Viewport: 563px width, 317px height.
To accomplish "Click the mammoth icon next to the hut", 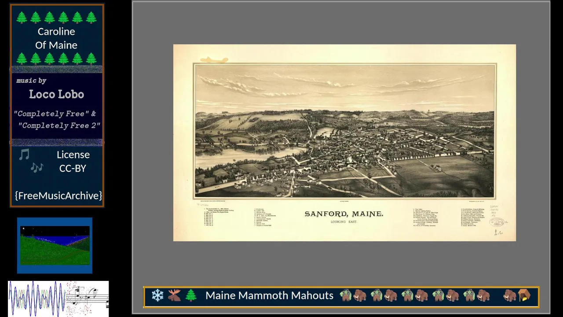I will pos(510,295).
